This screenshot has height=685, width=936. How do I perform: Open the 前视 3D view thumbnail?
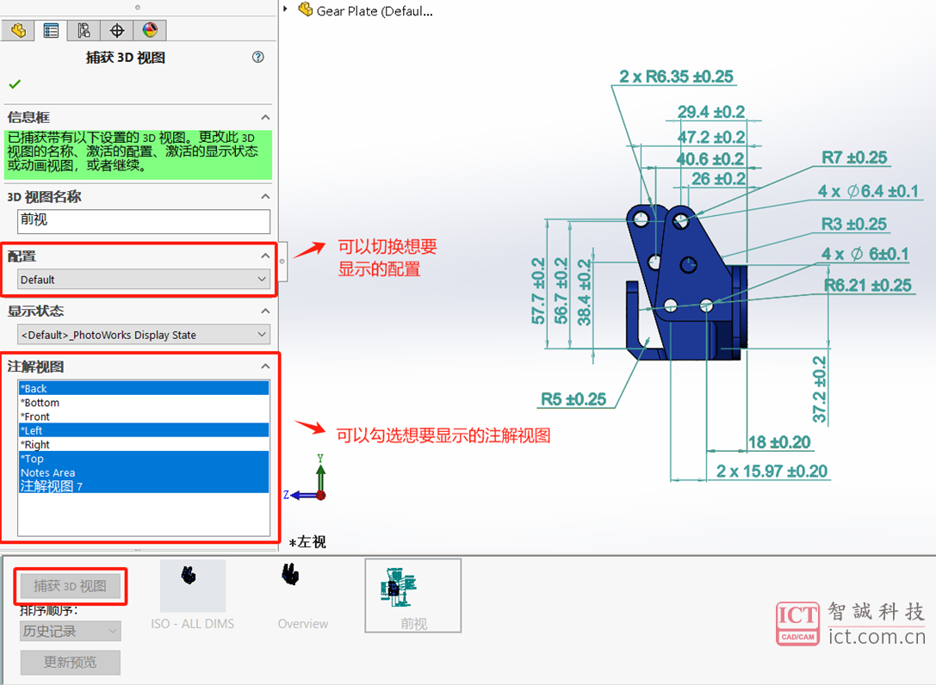pos(413,596)
